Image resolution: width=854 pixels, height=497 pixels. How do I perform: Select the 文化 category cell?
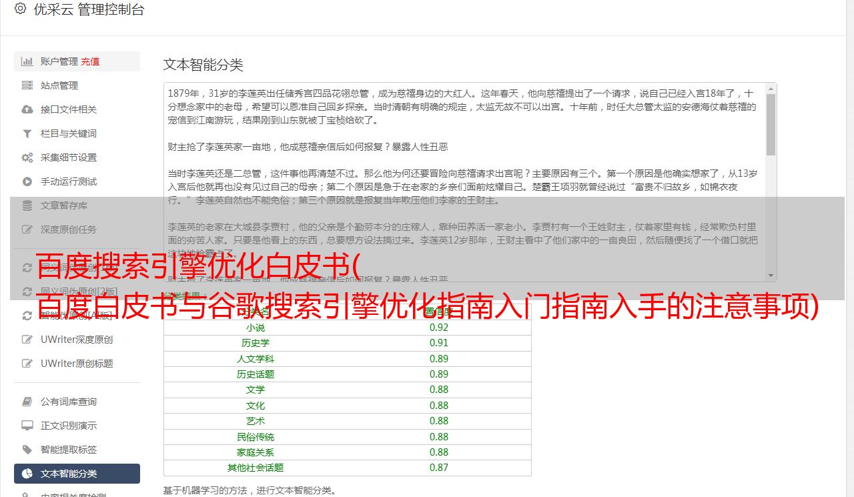[x=256, y=406]
